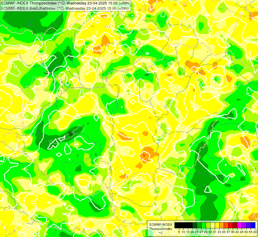Click the legend tick label 20
258x237 pixels.
[193, 232]
